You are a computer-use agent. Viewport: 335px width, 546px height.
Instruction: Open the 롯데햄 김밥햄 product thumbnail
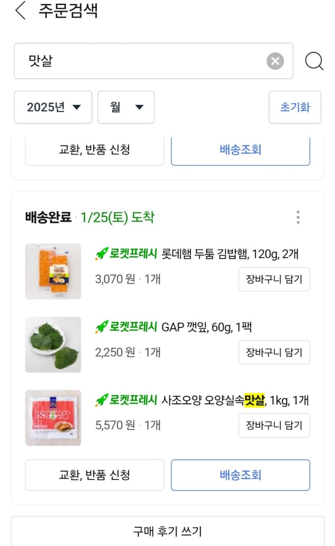click(x=53, y=271)
